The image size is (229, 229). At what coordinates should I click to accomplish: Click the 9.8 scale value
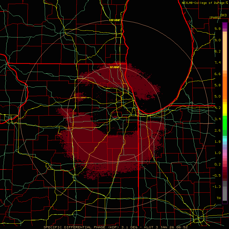click(218, 29)
